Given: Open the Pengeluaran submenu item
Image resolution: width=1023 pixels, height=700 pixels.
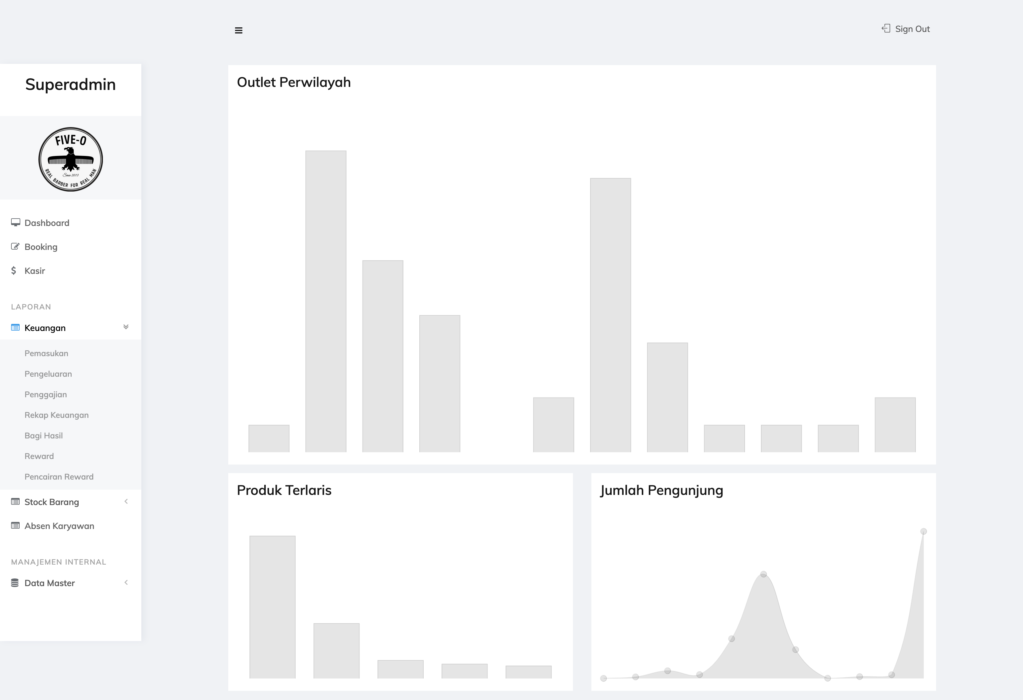Looking at the screenshot, I should coord(48,374).
